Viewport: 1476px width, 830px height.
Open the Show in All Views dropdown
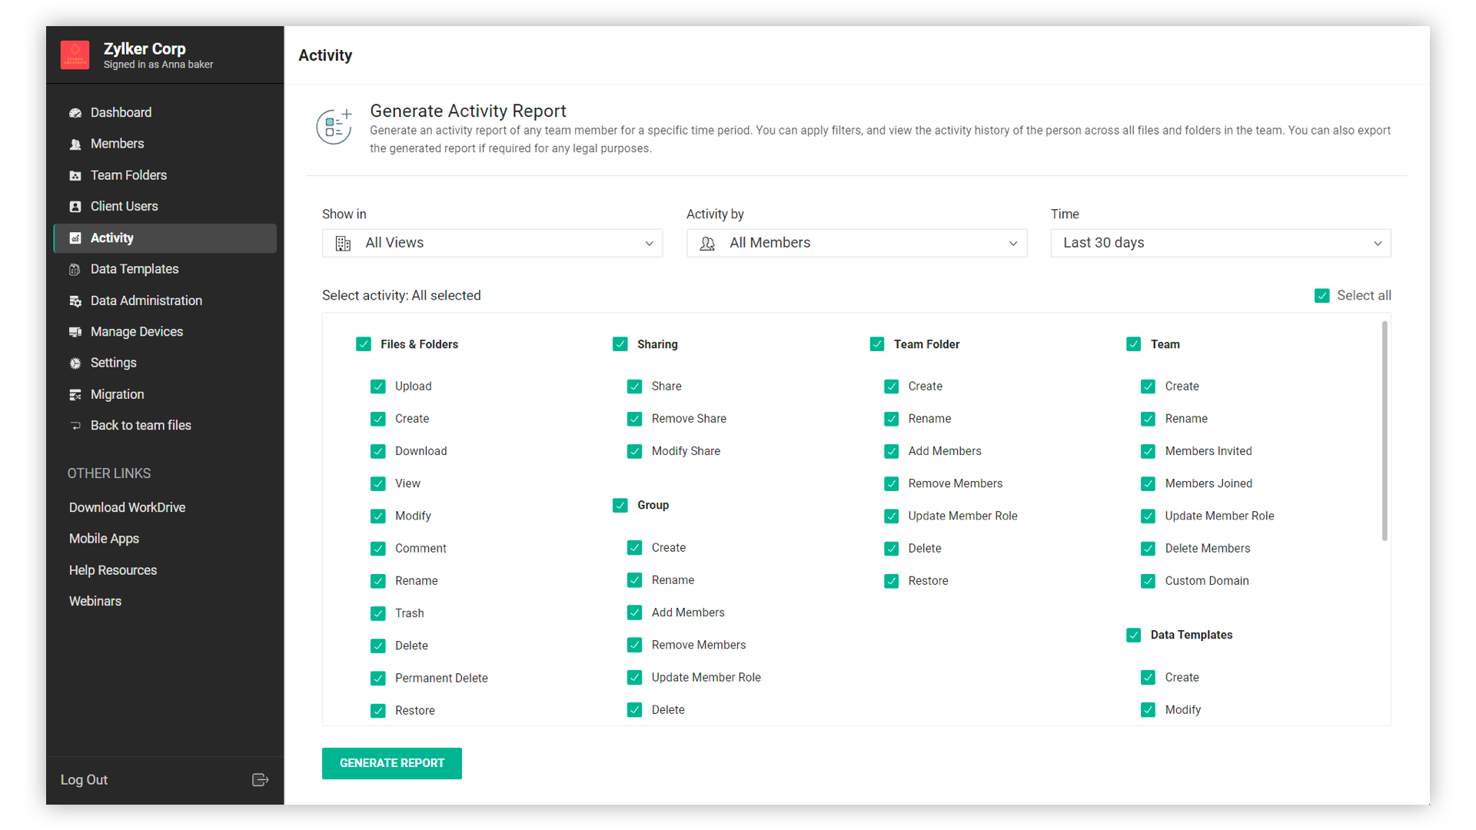[x=492, y=243]
